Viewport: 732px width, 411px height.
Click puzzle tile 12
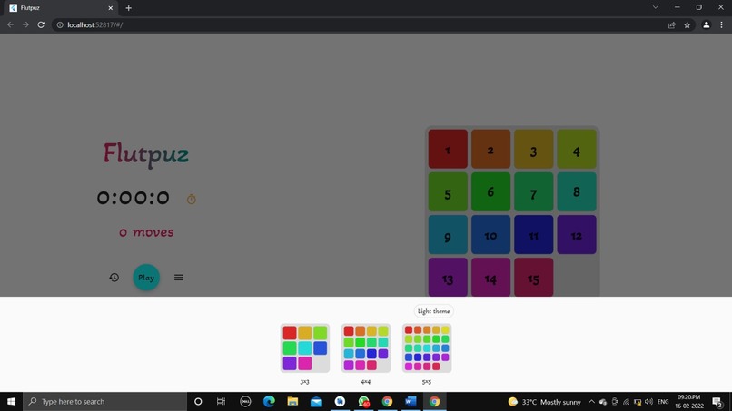pos(577,235)
